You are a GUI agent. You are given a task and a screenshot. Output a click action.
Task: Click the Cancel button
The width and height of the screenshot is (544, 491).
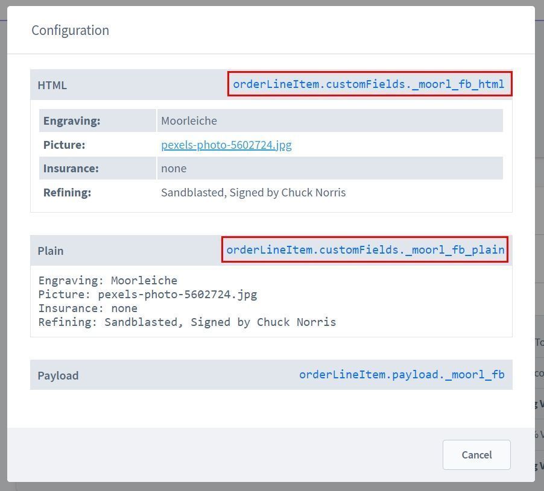click(x=476, y=455)
